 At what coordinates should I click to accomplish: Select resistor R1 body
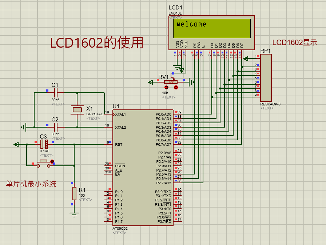(74, 193)
